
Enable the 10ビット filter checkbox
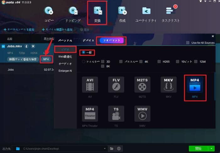(x=178, y=62)
